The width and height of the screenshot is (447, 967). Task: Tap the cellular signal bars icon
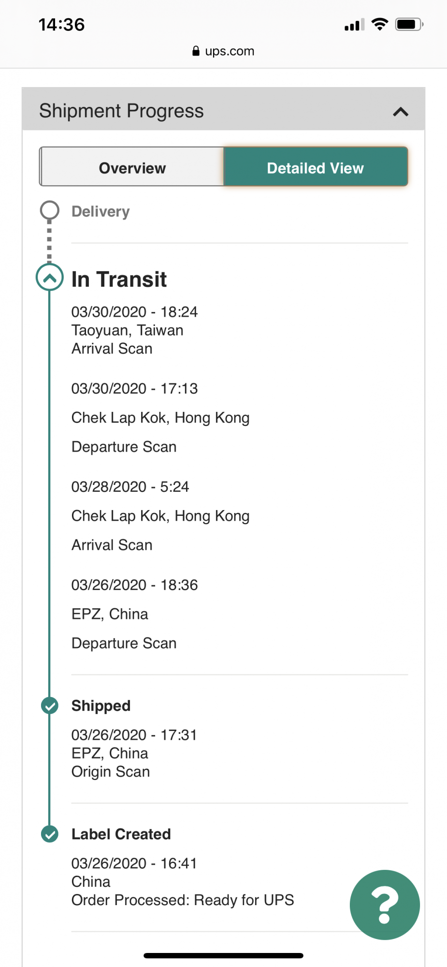(355, 25)
